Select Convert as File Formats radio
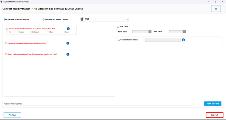This screenshot has height=120, width=226. [5, 20]
